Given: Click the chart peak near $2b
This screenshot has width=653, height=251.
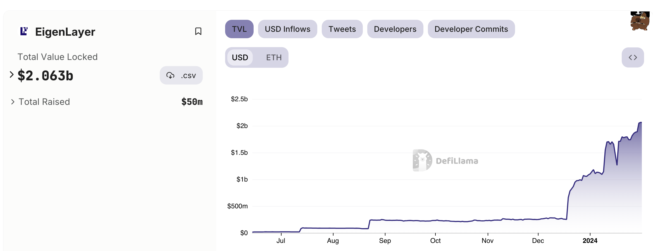Looking at the screenshot, I should tap(640, 122).
